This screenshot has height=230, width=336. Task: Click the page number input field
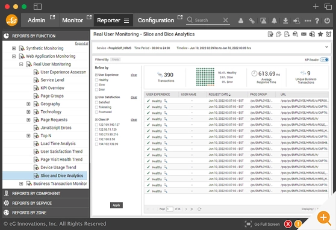coord(169,209)
